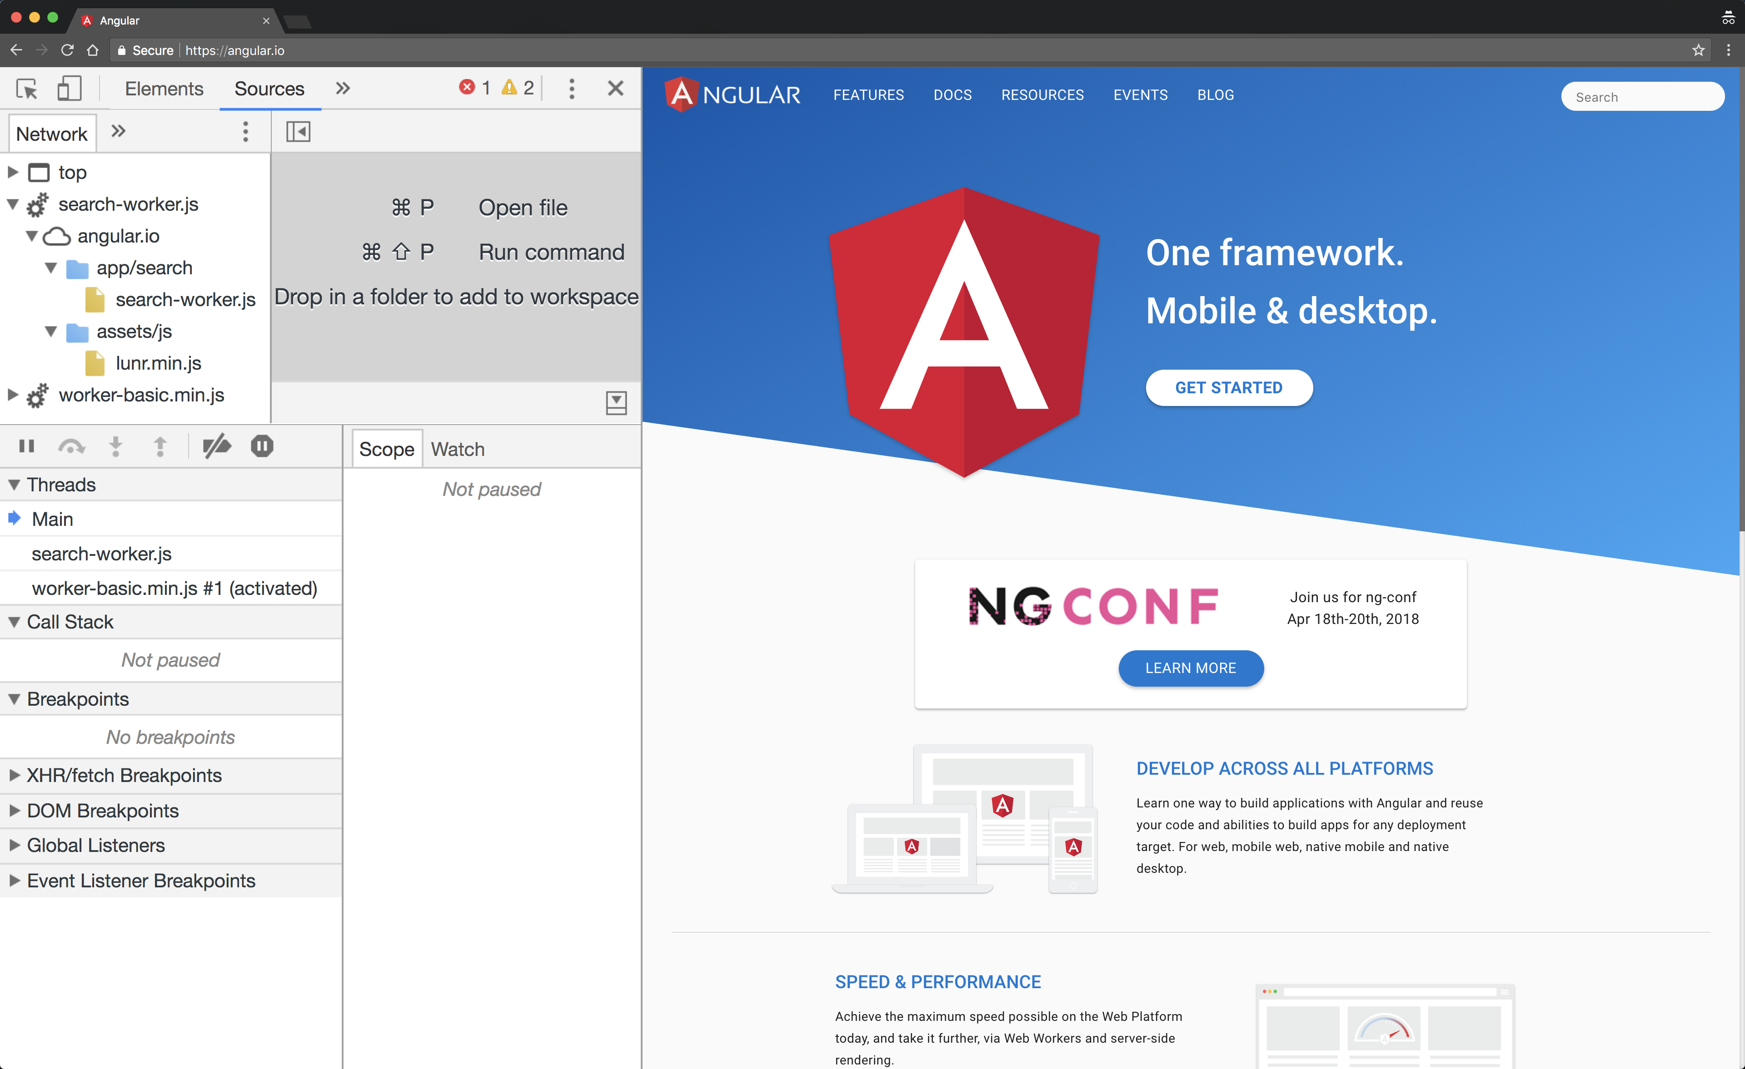1745x1069 pixels.
Task: Click the site Search input field
Action: tap(1642, 96)
